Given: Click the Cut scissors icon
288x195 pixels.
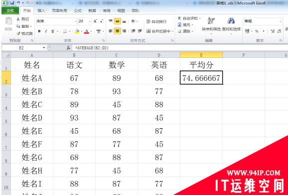Looking at the screenshot, I should pyautogui.click(x=18, y=19).
